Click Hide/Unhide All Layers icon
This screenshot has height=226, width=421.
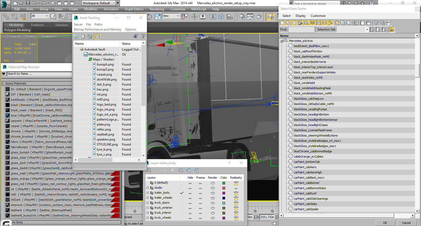[189, 170]
